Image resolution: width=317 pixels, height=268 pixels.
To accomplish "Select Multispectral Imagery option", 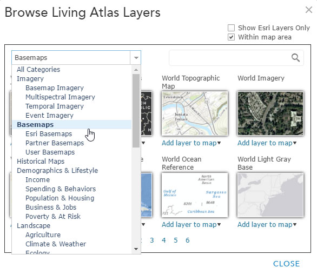I will pyautogui.click(x=60, y=97).
